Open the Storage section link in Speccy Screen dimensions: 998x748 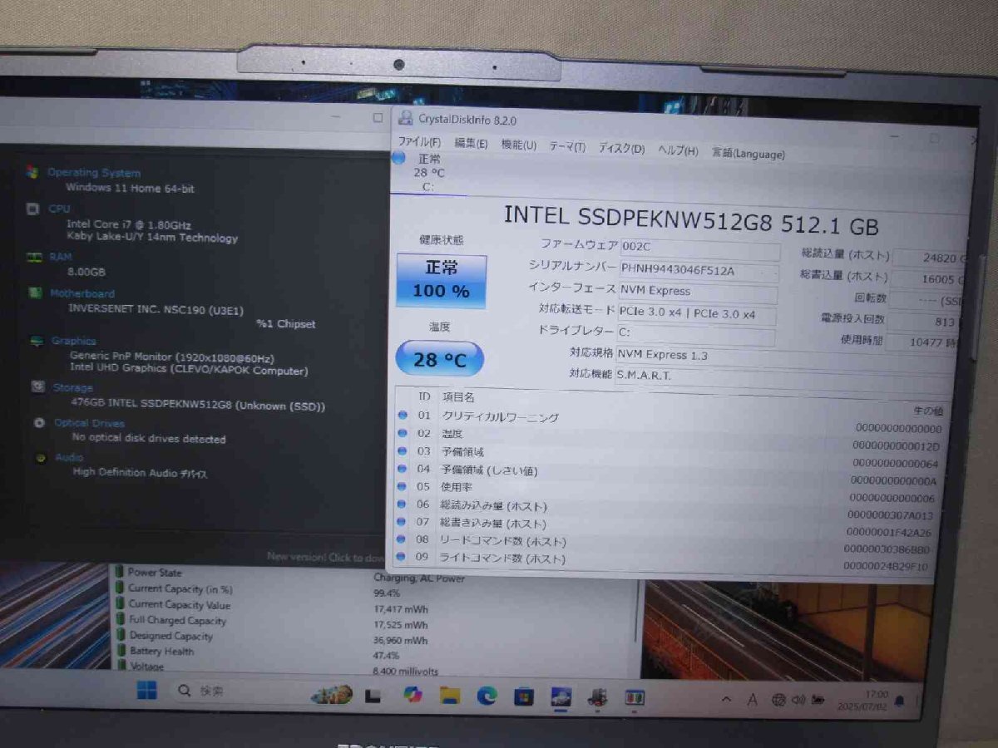(72, 388)
